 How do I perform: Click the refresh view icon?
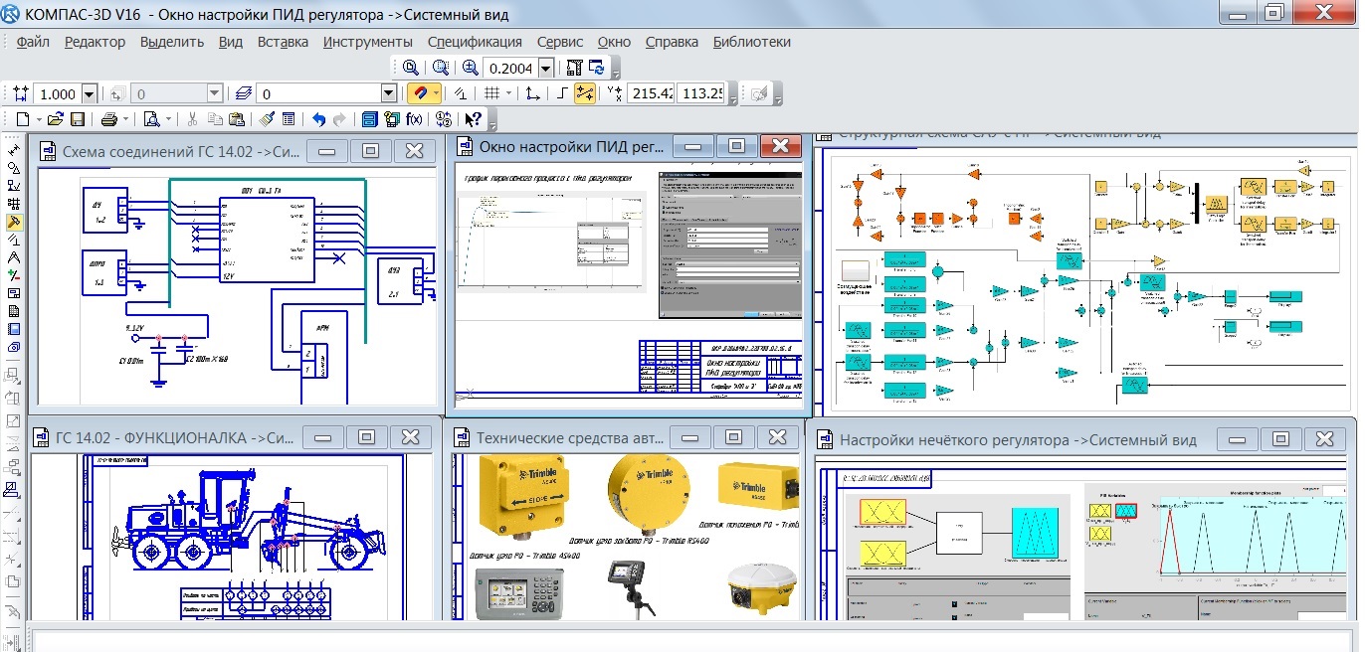tap(597, 68)
